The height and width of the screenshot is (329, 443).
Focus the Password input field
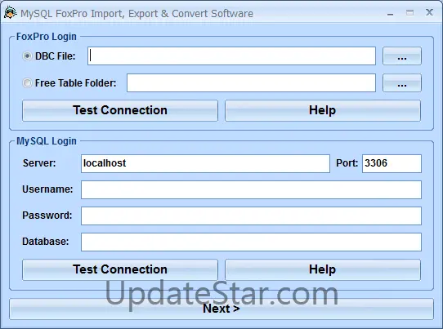pos(251,216)
